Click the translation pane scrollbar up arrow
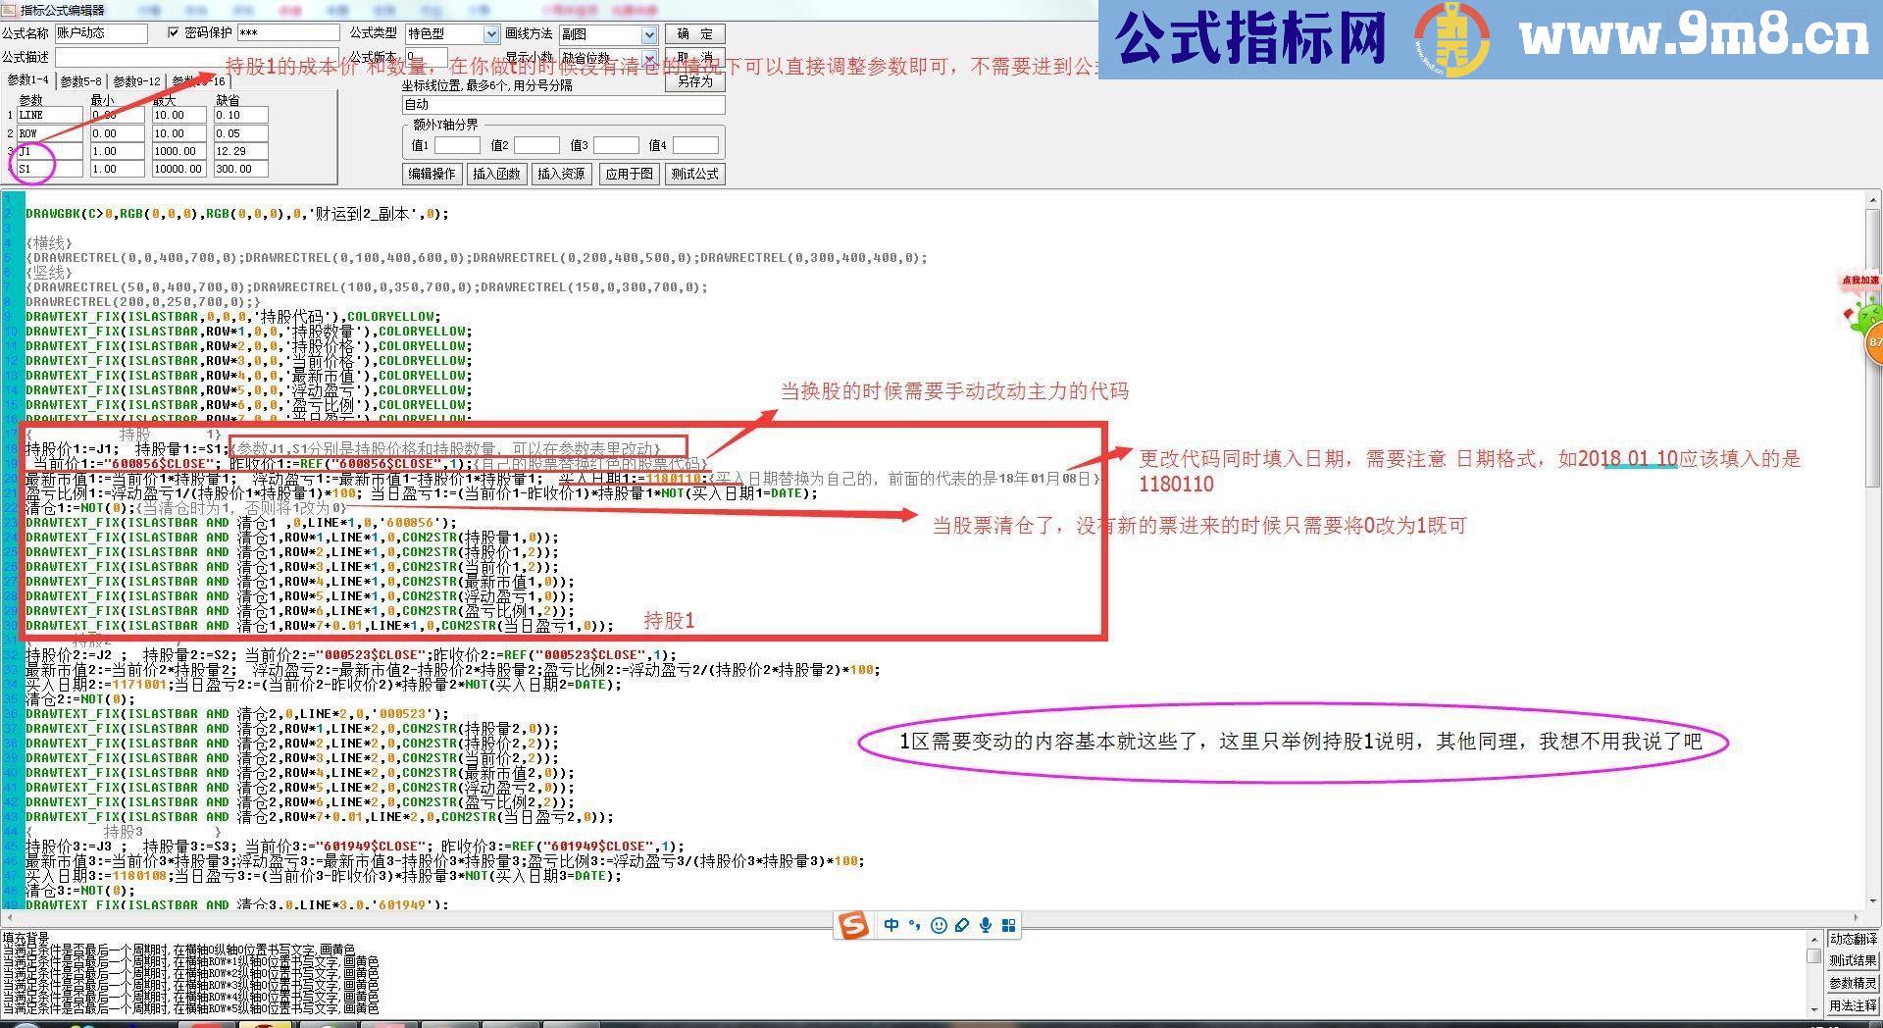 pyautogui.click(x=1814, y=940)
